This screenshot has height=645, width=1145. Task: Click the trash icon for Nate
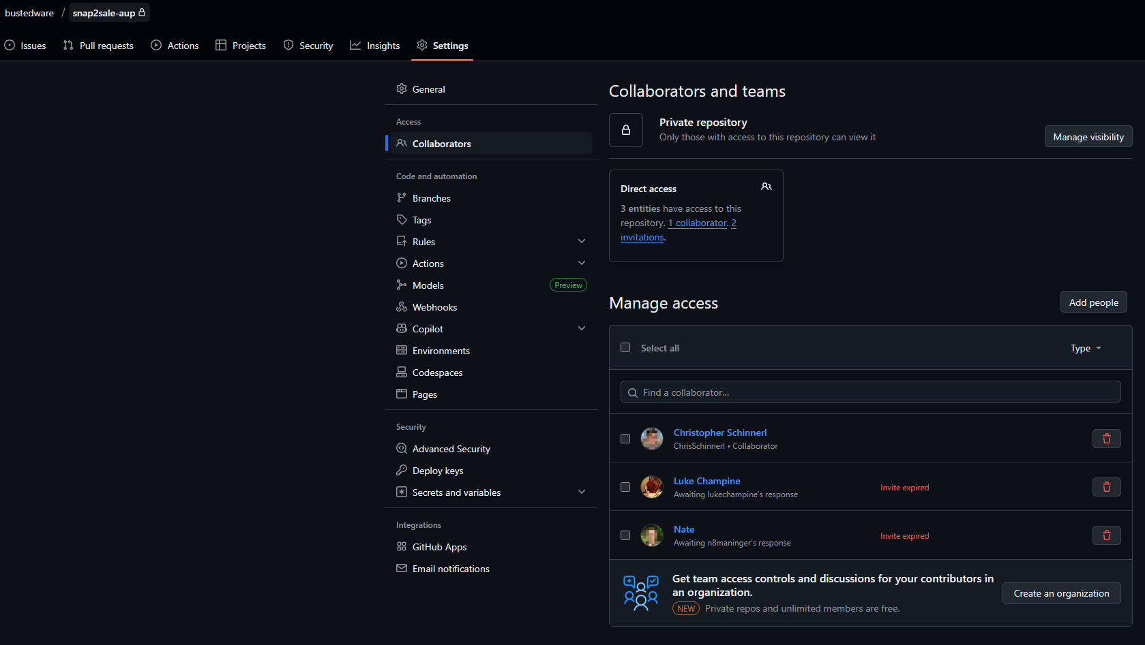click(1106, 535)
